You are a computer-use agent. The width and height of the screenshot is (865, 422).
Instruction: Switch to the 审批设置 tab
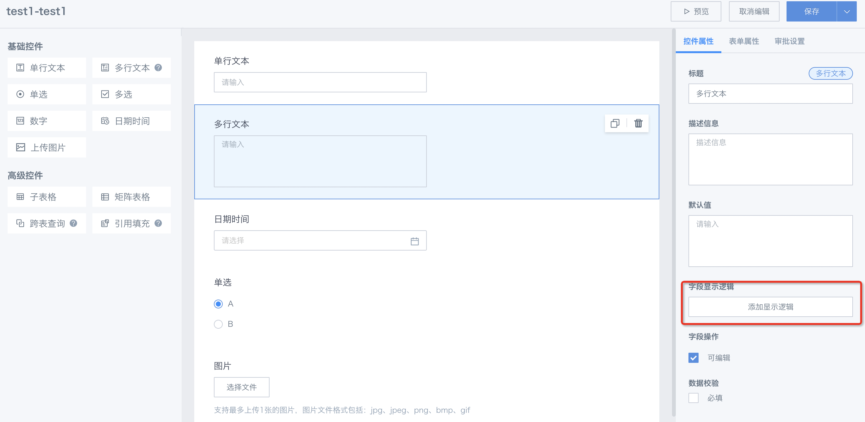coord(789,41)
